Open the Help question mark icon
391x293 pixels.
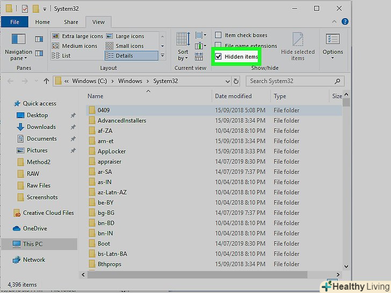(345, 21)
